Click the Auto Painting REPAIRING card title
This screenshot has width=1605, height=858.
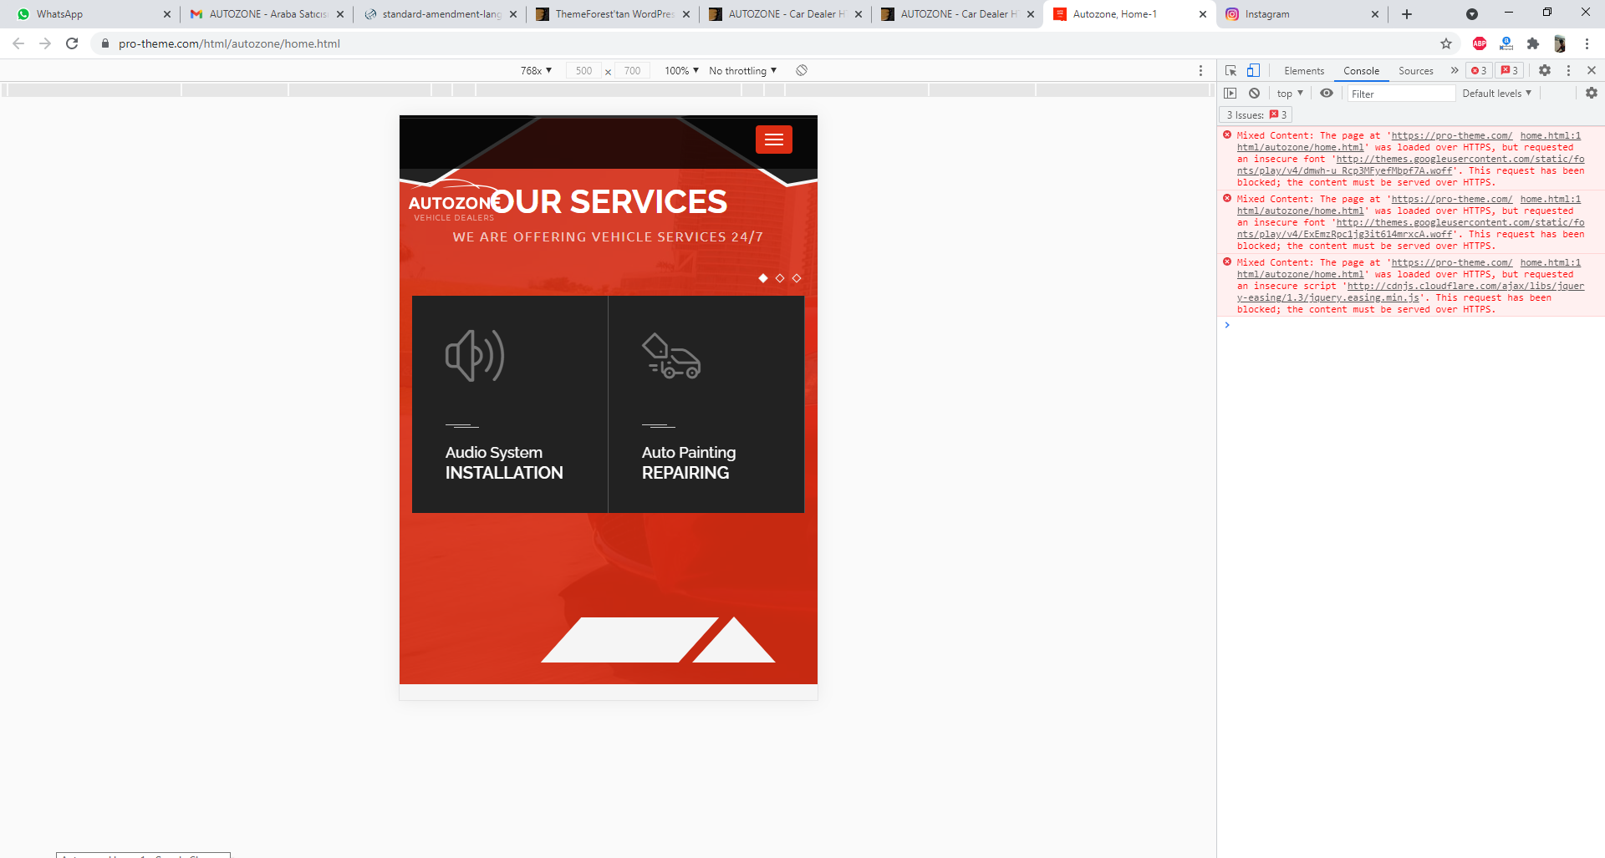(x=689, y=463)
